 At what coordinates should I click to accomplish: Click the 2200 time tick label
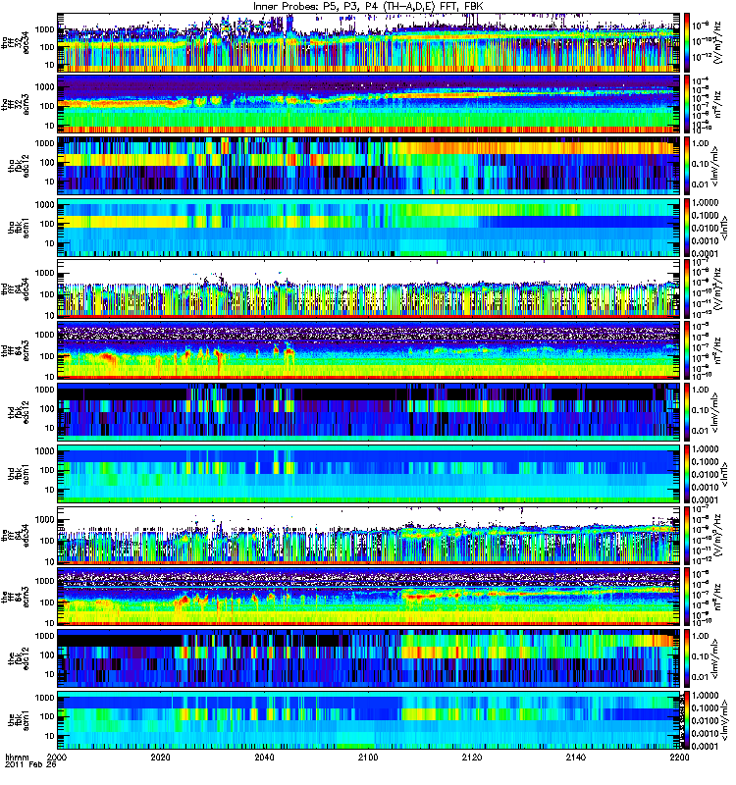coord(679,757)
